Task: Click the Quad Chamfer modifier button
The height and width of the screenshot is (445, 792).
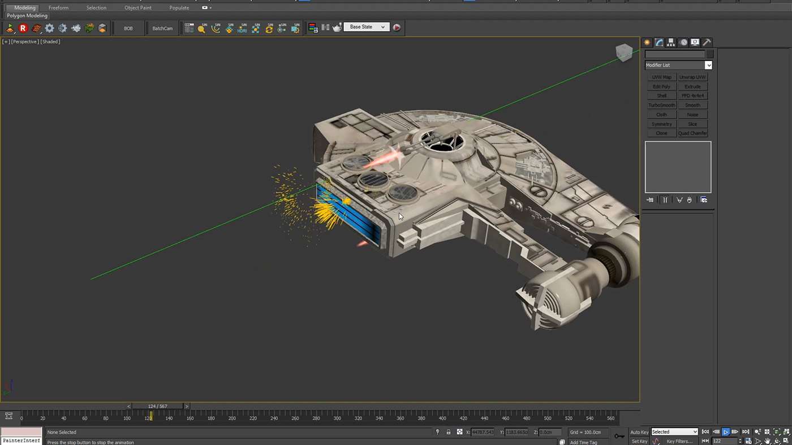Action: click(x=692, y=133)
